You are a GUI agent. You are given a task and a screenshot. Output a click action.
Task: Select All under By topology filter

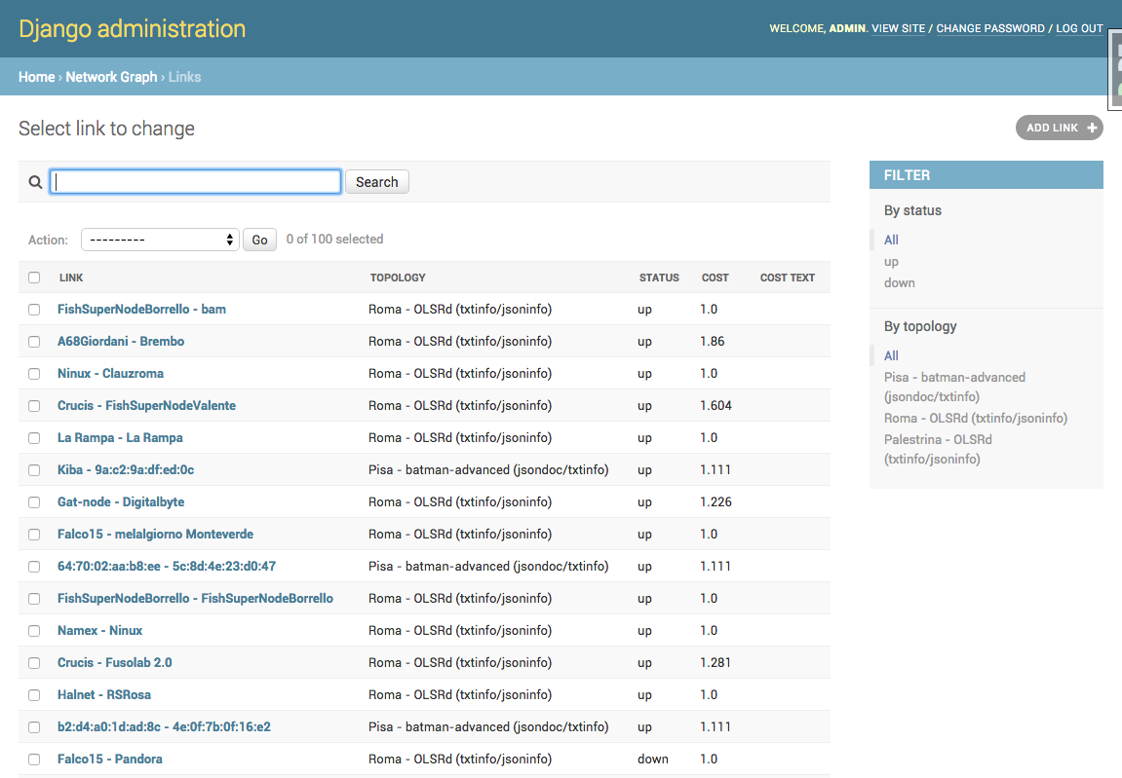pyautogui.click(x=890, y=355)
